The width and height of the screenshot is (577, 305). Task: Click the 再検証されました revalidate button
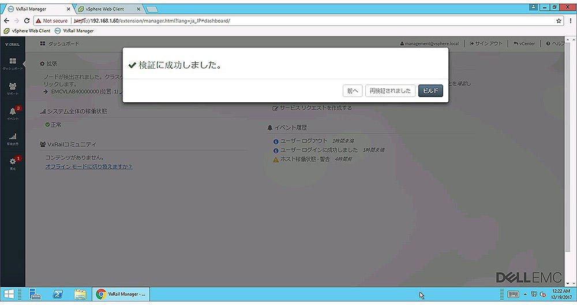tap(390, 91)
